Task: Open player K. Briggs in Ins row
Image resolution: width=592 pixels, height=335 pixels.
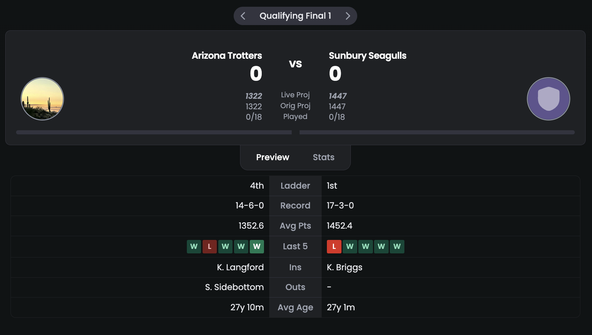Action: pyautogui.click(x=344, y=267)
